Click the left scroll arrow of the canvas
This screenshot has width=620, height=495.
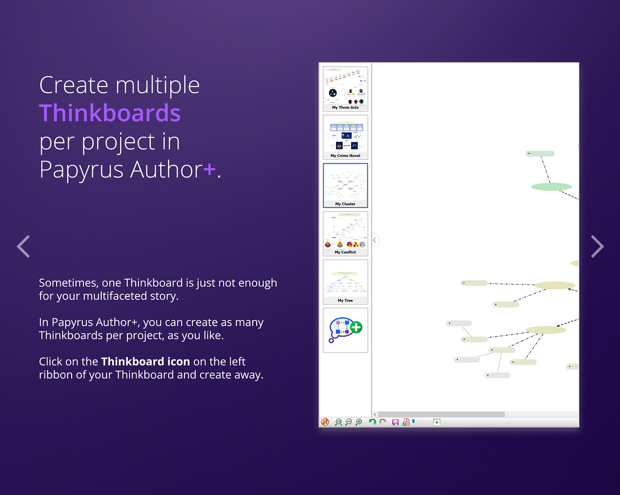pyautogui.click(x=375, y=414)
